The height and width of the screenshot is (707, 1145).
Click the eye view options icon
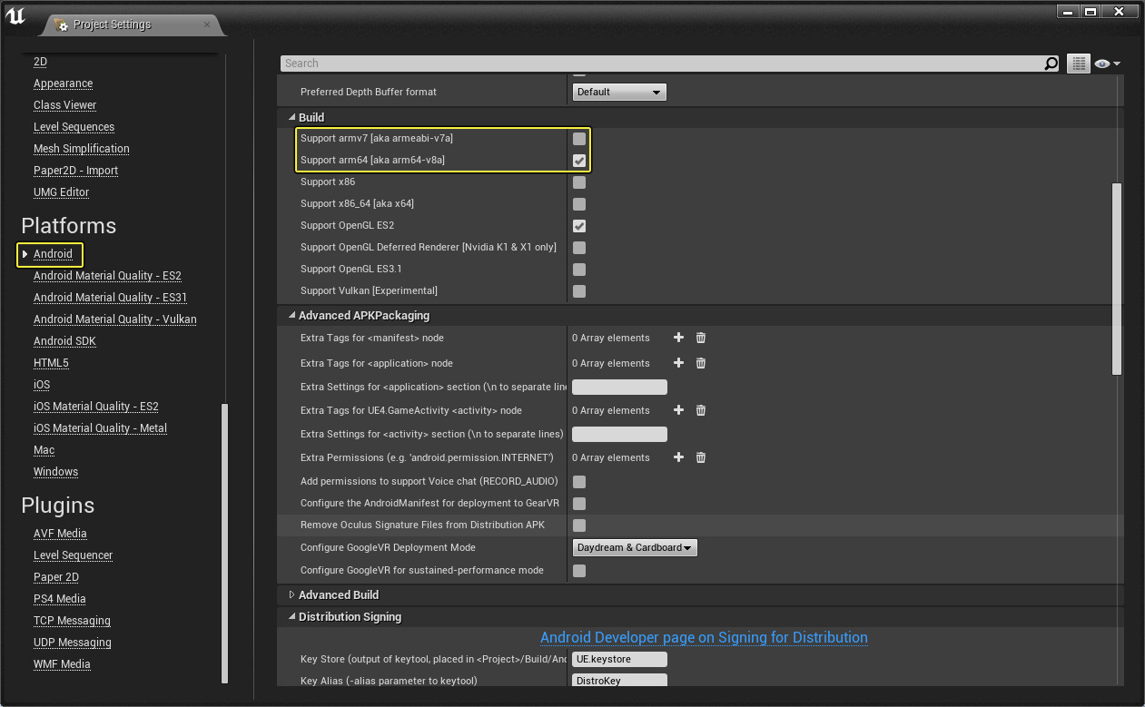click(1106, 64)
